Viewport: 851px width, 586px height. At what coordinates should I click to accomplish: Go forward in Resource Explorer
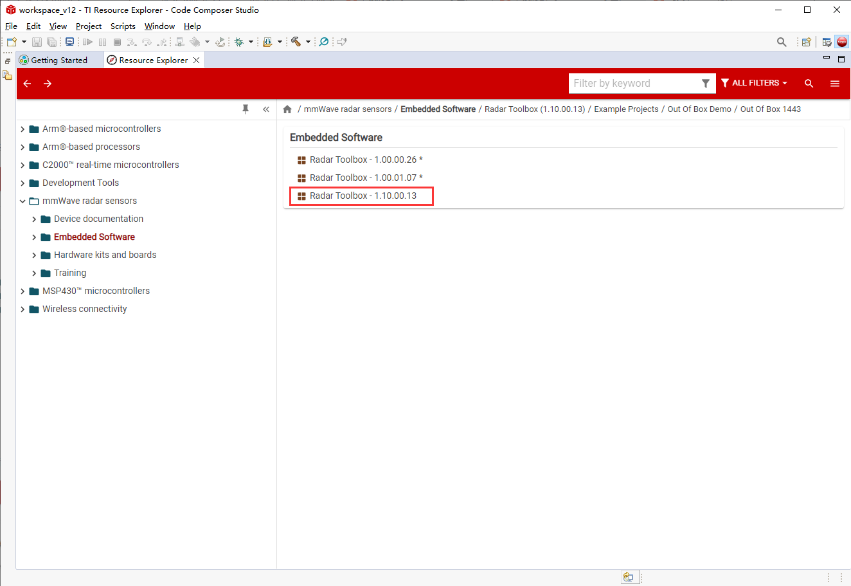click(48, 84)
